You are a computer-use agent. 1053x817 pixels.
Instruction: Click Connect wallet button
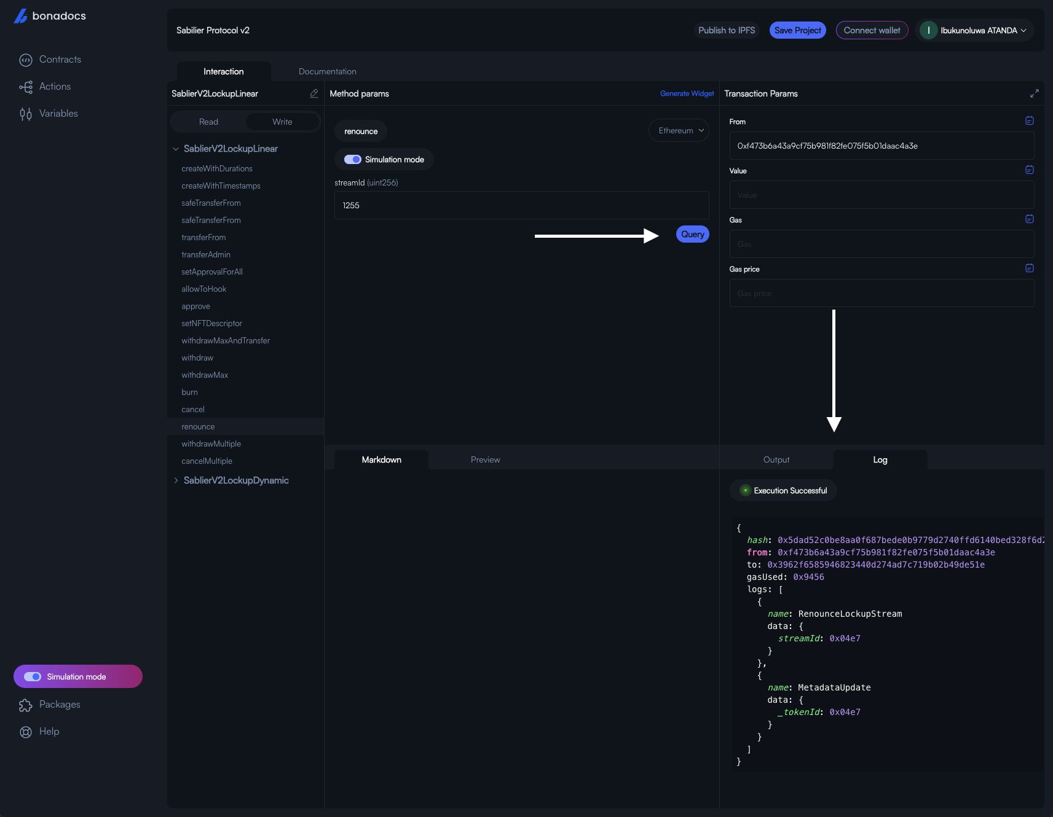pos(872,30)
